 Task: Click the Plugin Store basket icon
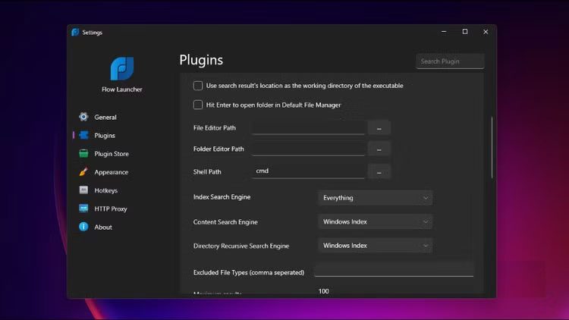[83, 153]
